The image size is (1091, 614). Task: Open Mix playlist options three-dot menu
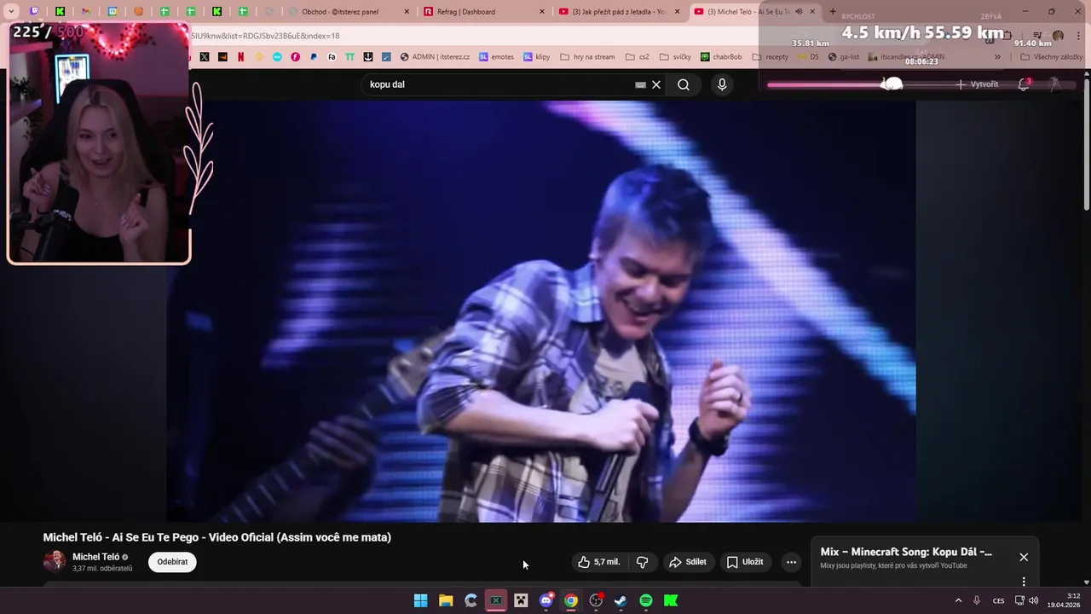pos(1024,582)
